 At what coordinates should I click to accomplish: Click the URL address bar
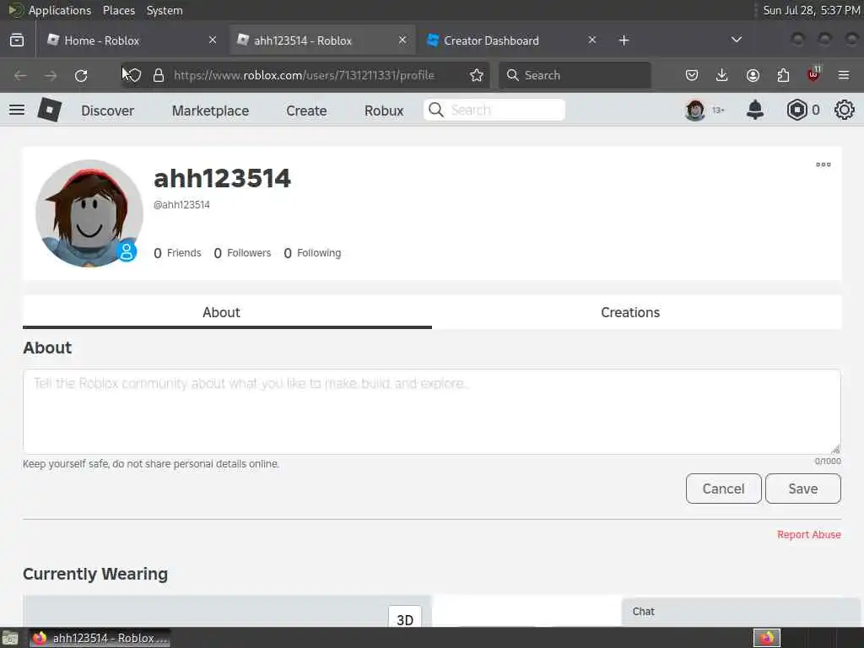pos(304,75)
